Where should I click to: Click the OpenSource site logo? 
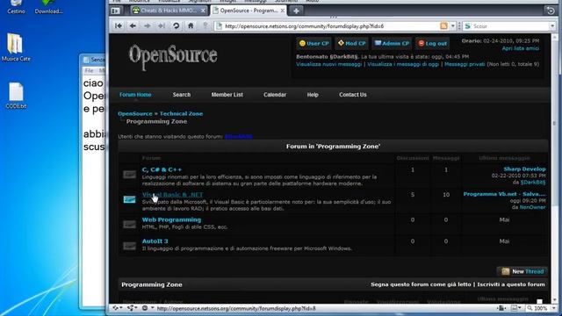pos(173,56)
